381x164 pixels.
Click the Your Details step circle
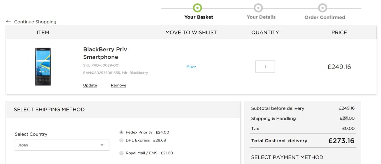[x=258, y=8]
